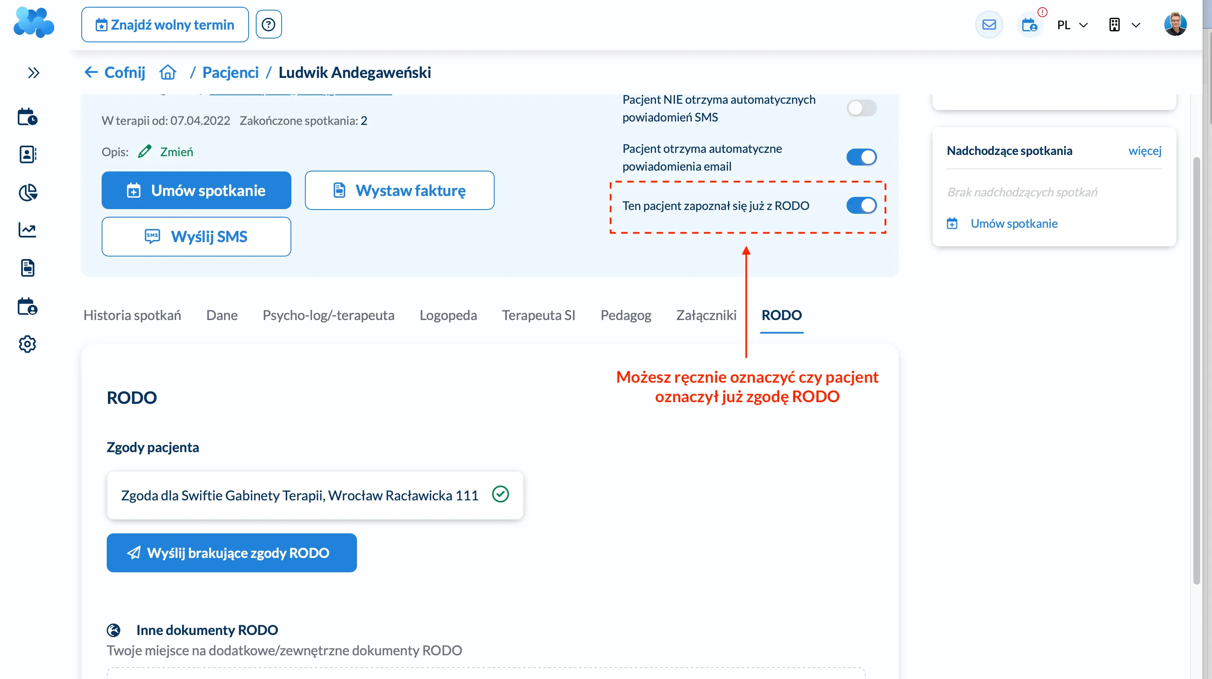Click green checkmark on consent entry
1212x679 pixels.
pyautogui.click(x=500, y=494)
